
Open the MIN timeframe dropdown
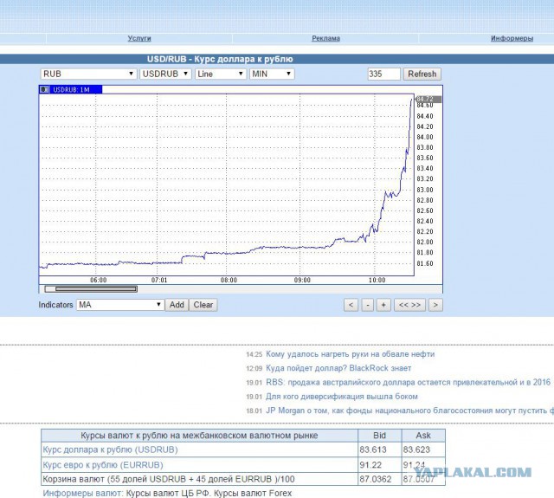(272, 74)
